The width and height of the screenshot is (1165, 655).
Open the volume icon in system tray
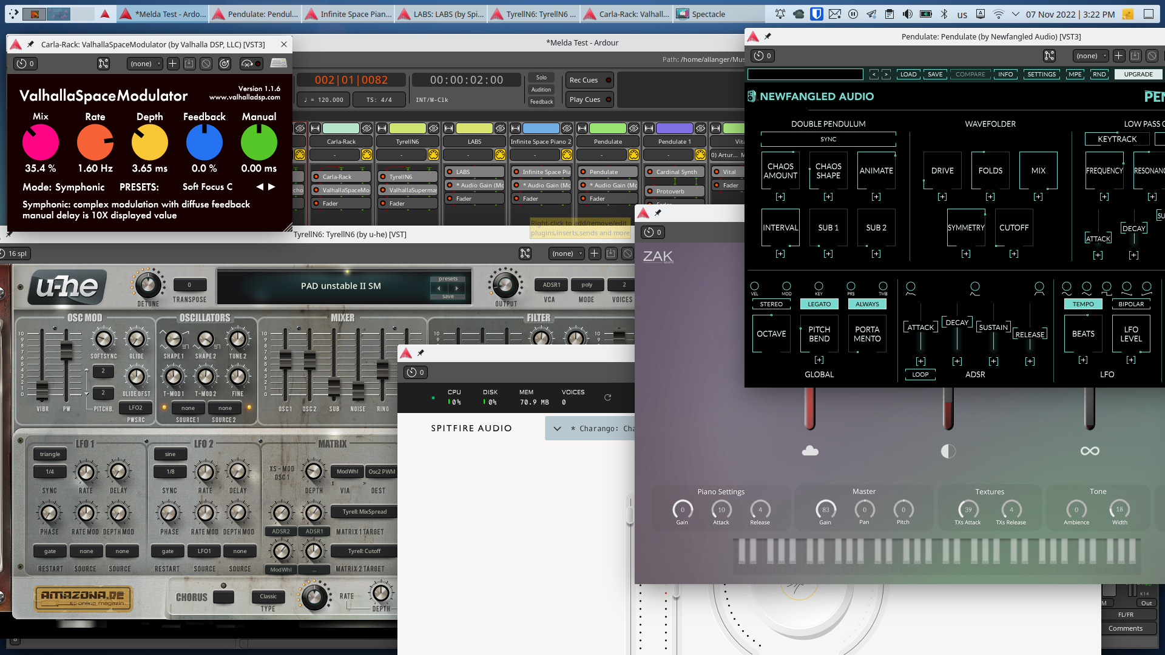click(x=908, y=14)
